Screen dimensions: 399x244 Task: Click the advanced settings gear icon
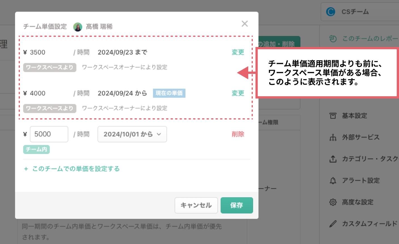point(333,202)
